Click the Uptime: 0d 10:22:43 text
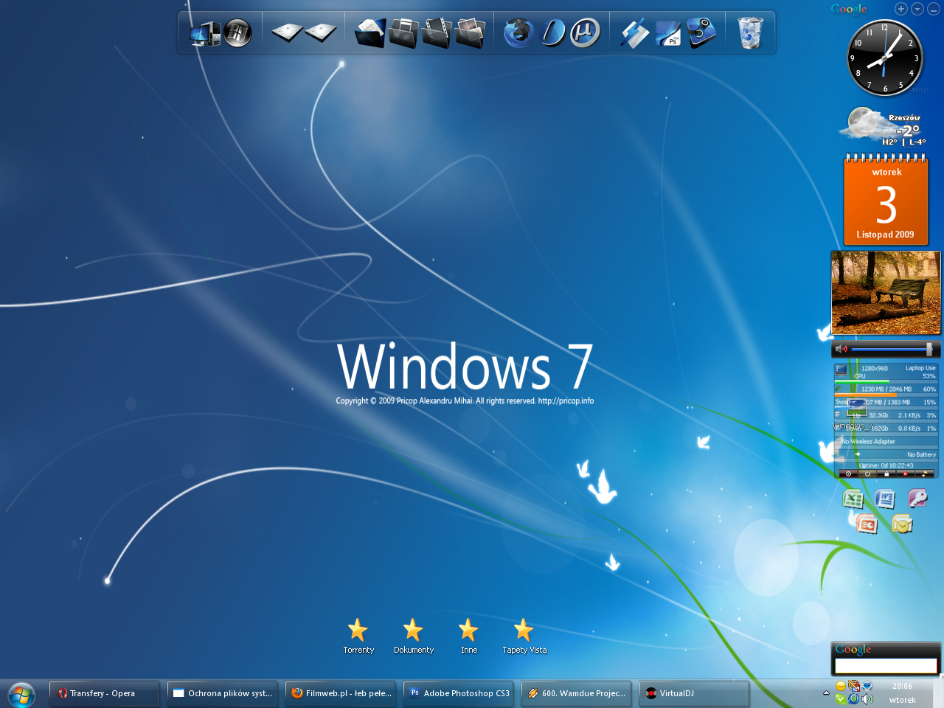 click(x=886, y=465)
